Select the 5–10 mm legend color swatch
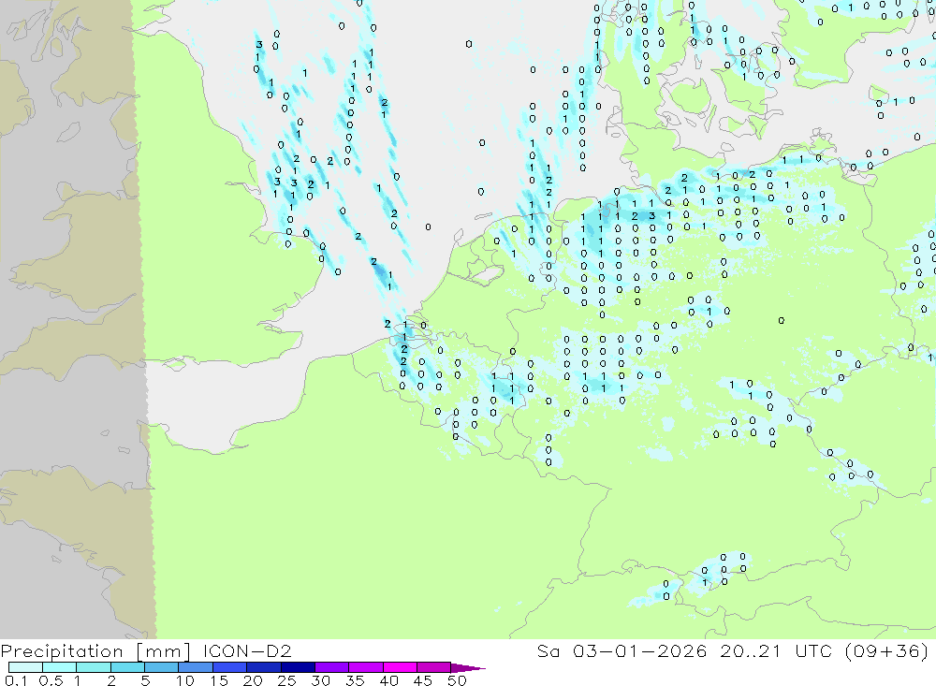 coord(162,667)
